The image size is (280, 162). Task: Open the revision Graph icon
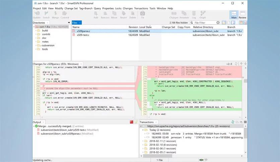coord(203,14)
